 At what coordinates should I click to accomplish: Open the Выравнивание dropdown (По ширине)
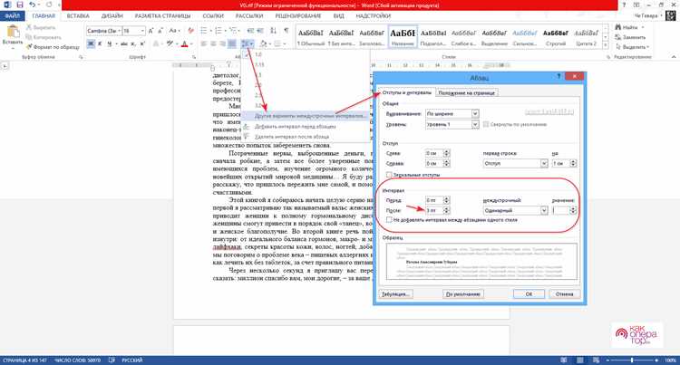(x=452, y=113)
